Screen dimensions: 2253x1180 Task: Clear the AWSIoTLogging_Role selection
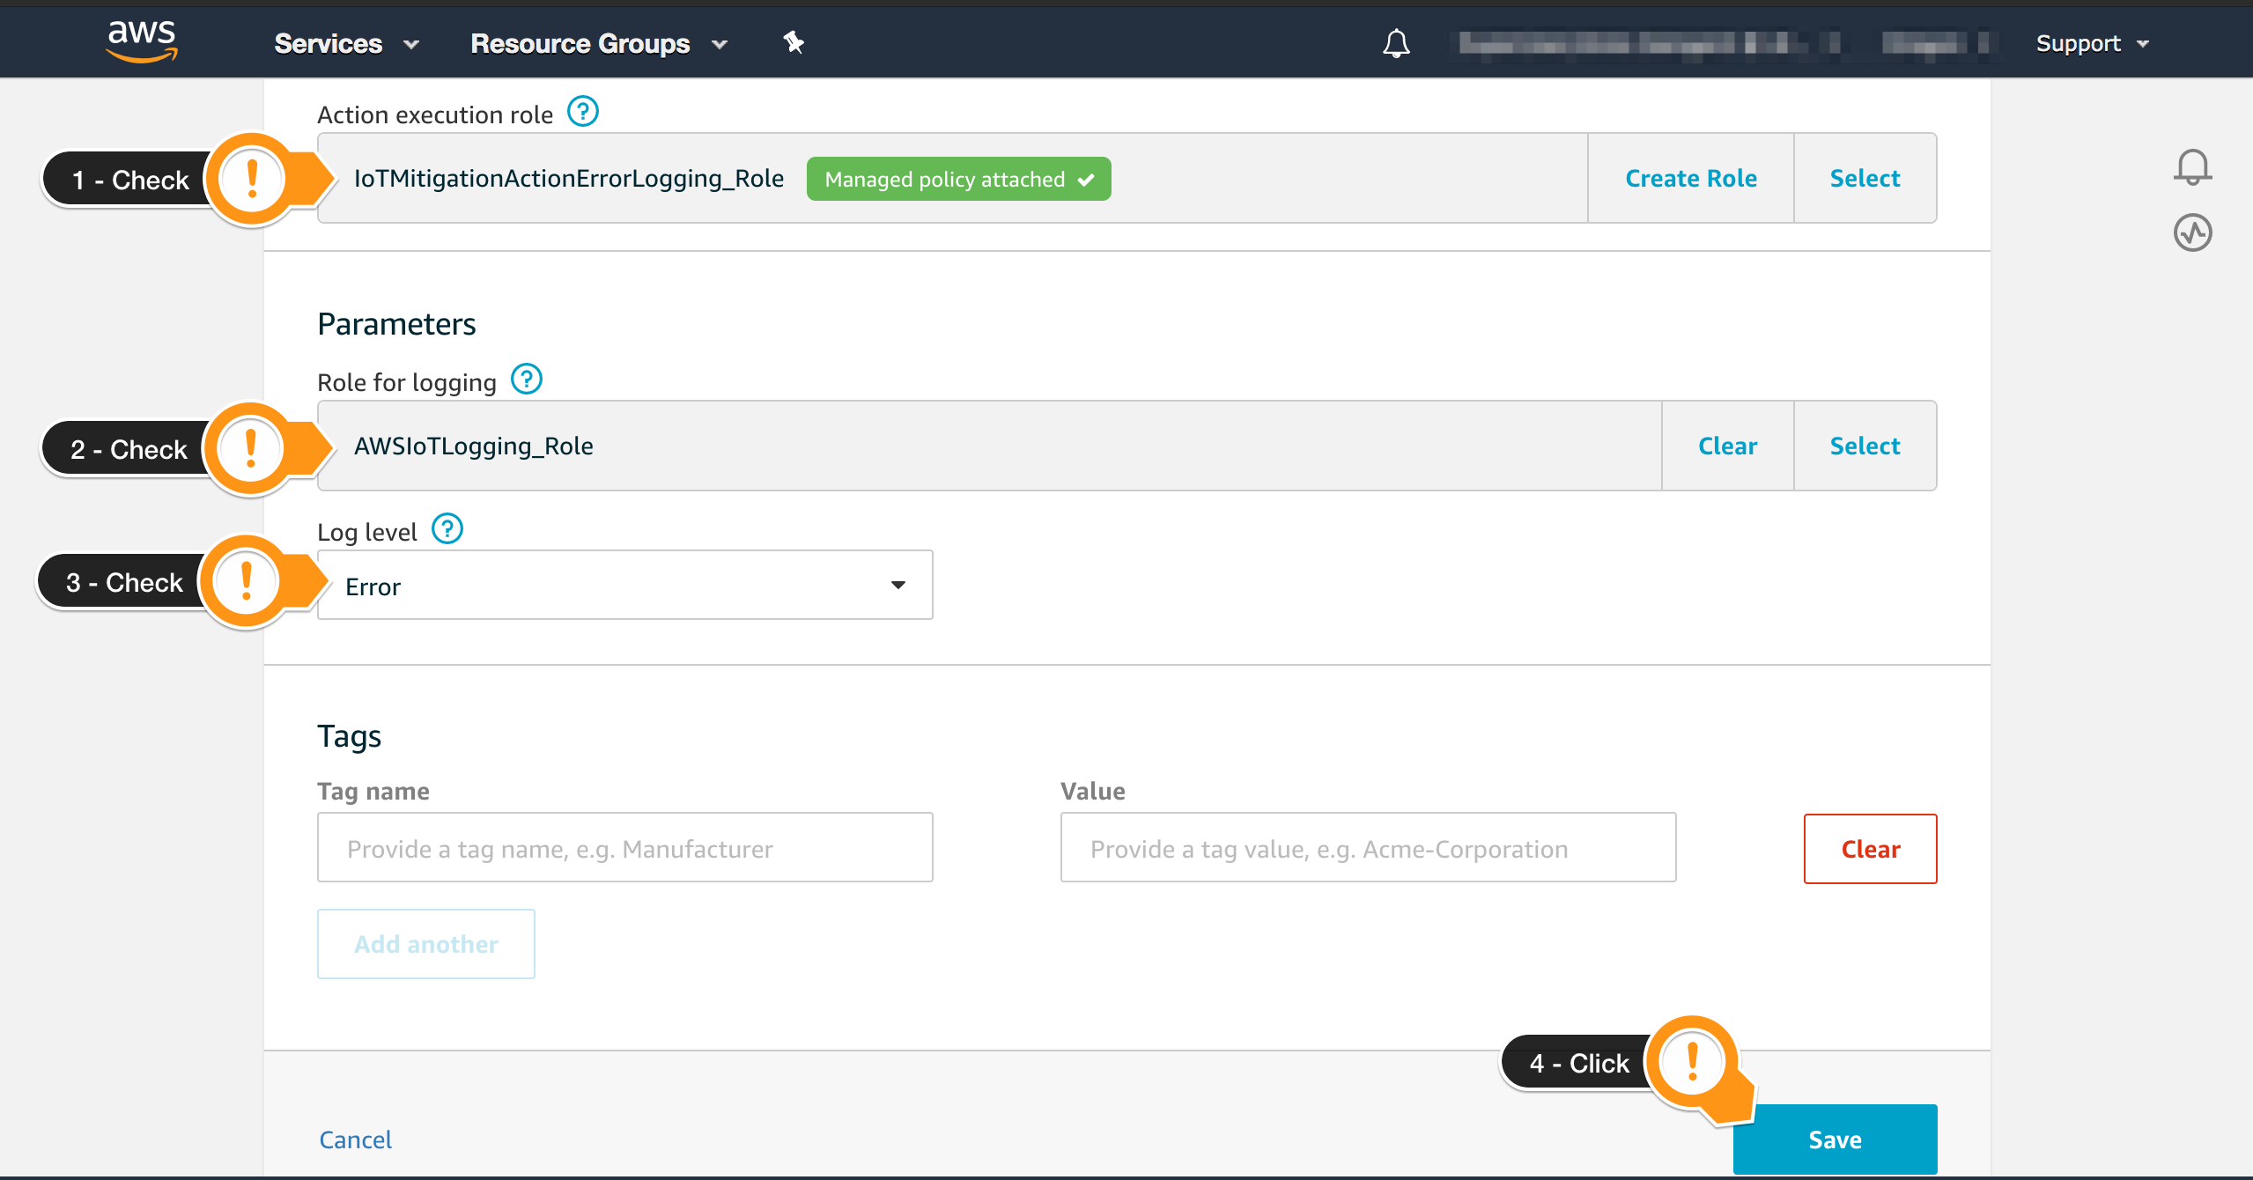click(x=1727, y=446)
